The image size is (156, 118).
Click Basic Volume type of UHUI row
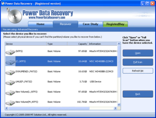(x=54, y=82)
